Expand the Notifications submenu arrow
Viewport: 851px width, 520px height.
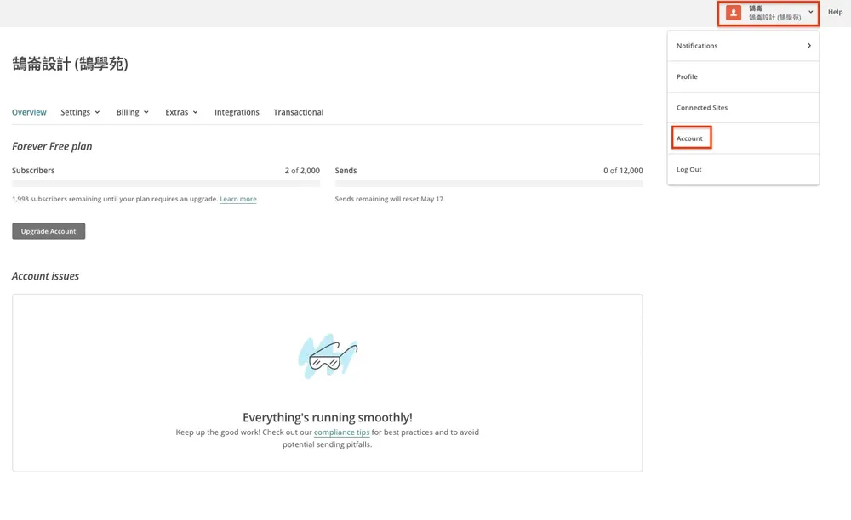coord(808,46)
